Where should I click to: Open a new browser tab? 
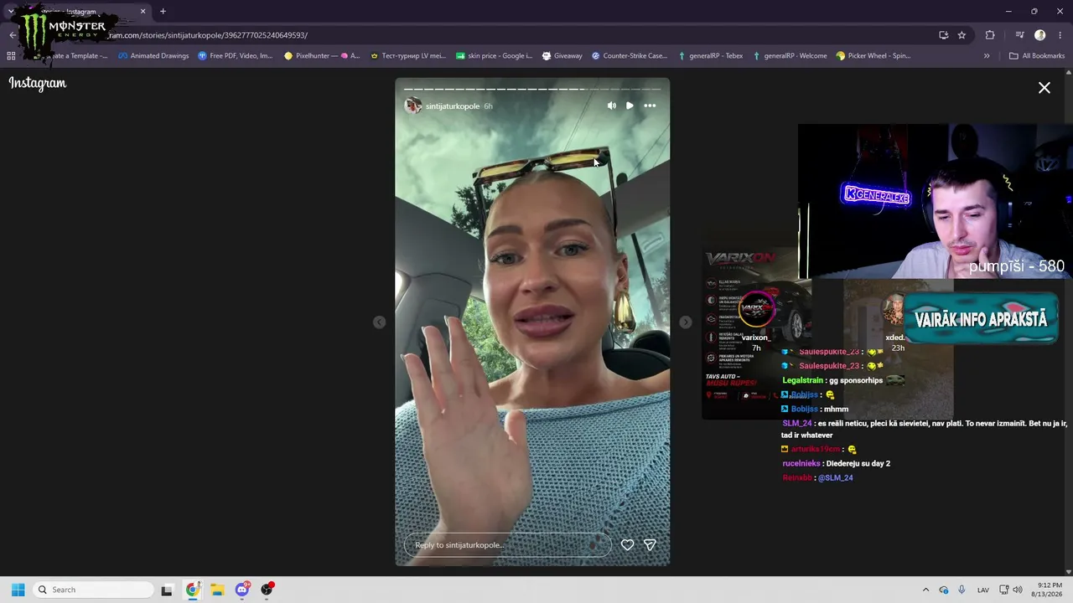point(163,12)
